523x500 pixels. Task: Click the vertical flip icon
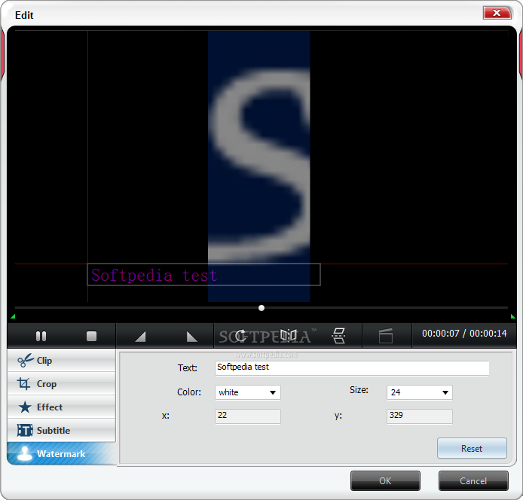pyautogui.click(x=338, y=335)
